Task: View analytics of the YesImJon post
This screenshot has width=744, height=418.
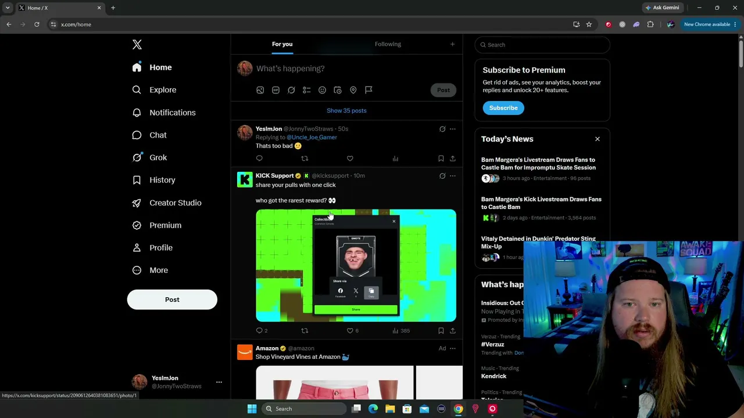Action: point(395,158)
